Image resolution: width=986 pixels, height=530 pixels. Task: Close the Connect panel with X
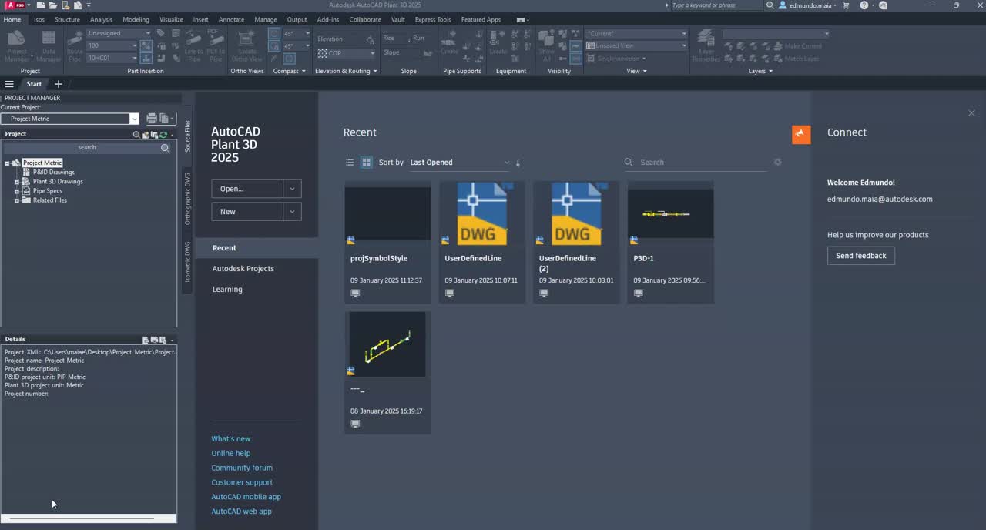971,113
